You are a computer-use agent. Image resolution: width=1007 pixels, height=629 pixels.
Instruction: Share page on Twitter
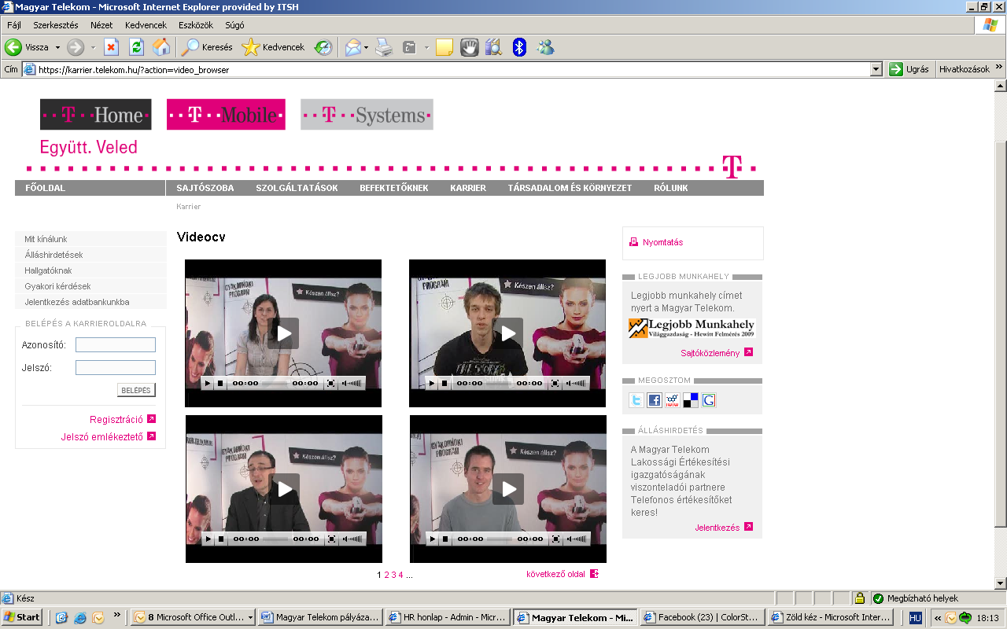coord(636,400)
